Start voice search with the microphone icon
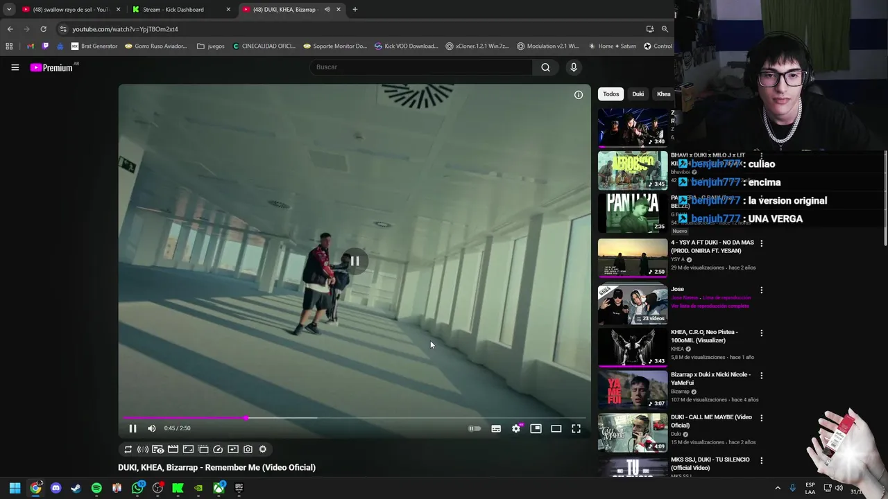The height and width of the screenshot is (499, 888). [573, 67]
